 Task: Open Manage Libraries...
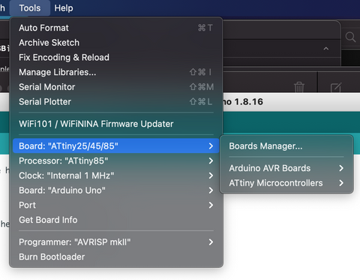(x=116, y=72)
